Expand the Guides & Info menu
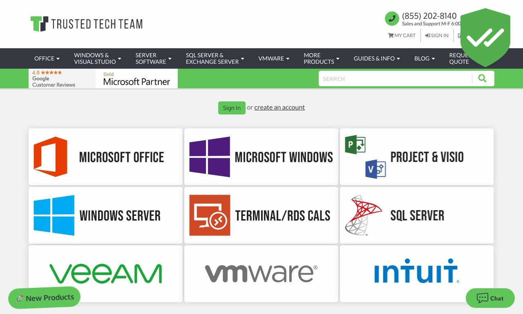Image resolution: width=523 pixels, height=314 pixels. (x=377, y=58)
